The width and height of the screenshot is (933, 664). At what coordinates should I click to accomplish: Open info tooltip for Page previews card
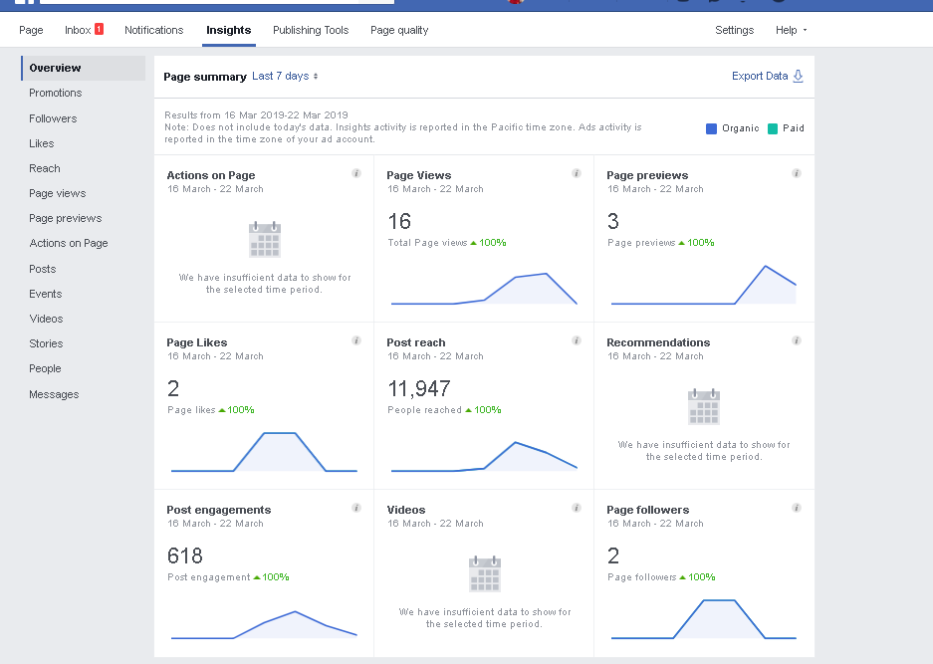click(x=797, y=173)
